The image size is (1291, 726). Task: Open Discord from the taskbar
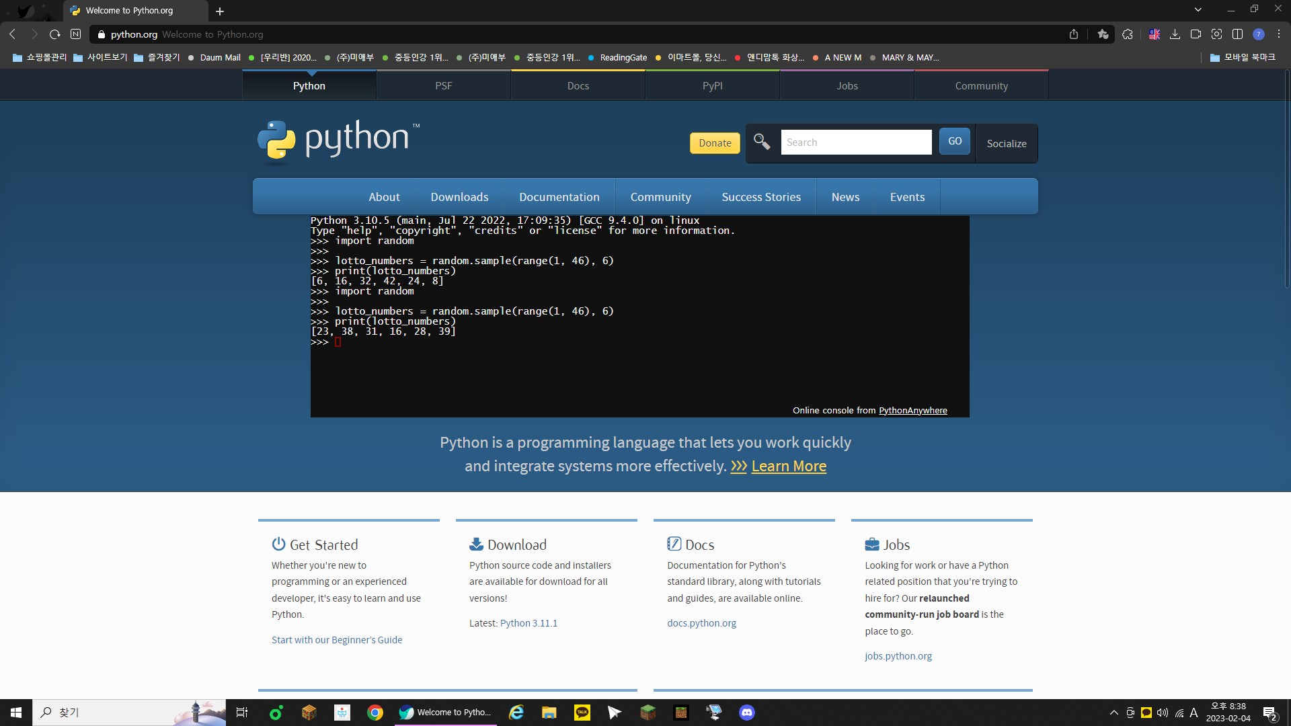[747, 713]
